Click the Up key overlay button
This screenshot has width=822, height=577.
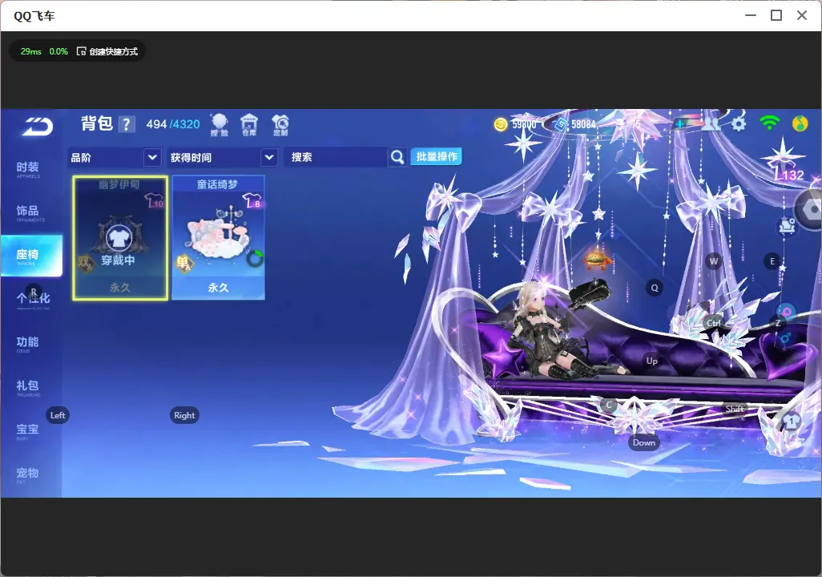click(x=651, y=361)
